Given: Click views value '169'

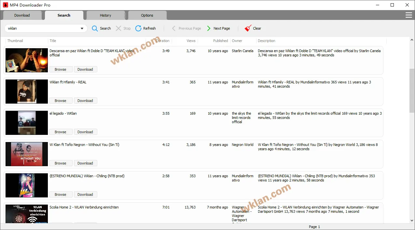Looking at the screenshot, I should coord(193,113).
